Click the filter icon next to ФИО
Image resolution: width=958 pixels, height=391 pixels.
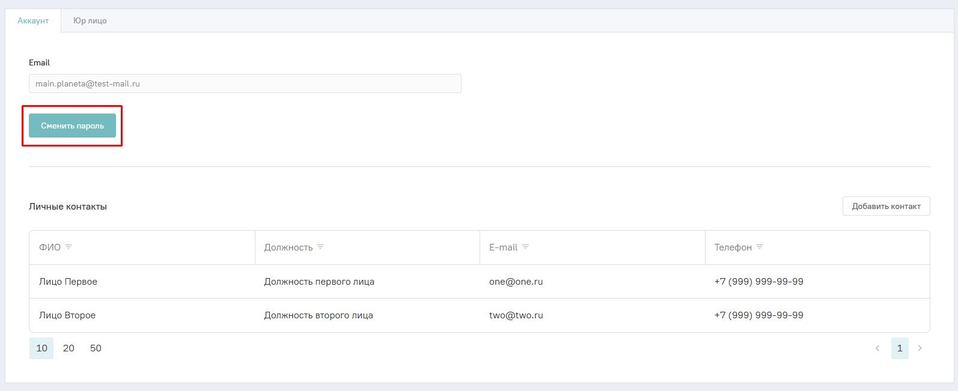pos(69,247)
